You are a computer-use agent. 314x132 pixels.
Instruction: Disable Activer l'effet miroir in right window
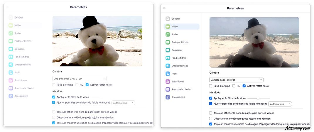coord(244,86)
